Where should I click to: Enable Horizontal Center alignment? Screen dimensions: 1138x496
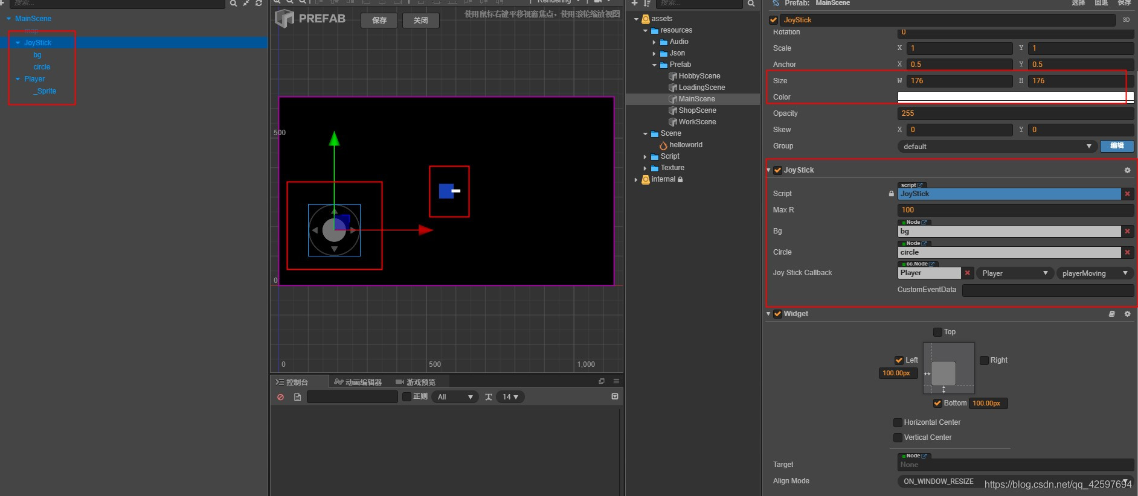point(898,422)
